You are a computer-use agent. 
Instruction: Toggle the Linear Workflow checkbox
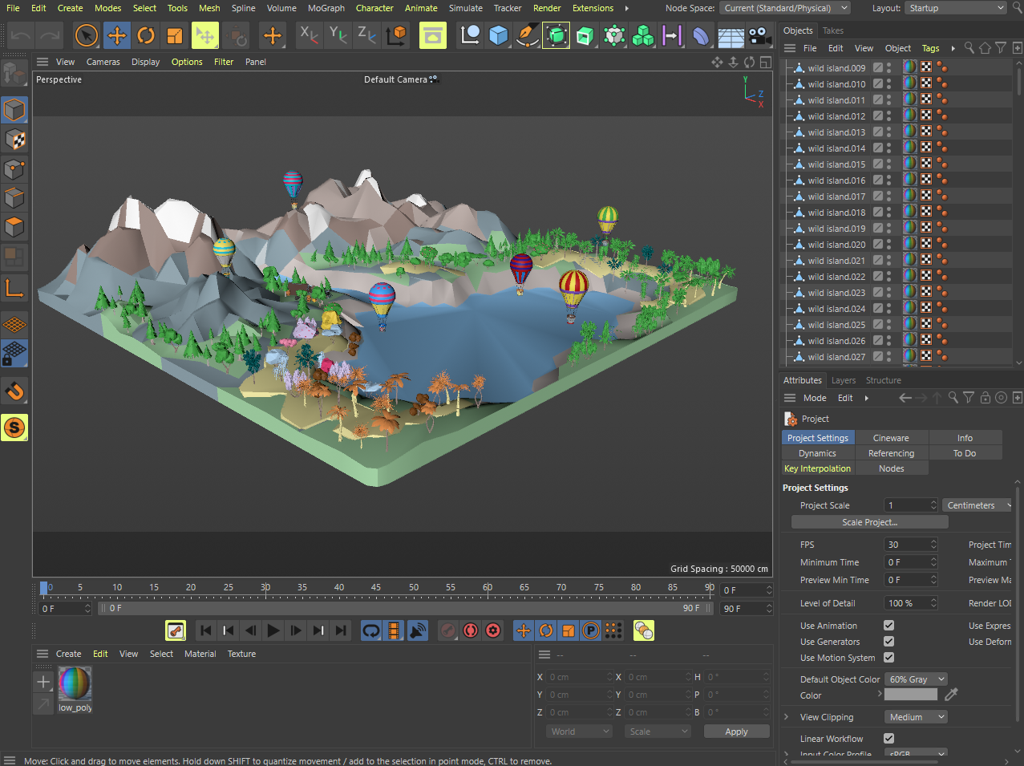tap(888, 739)
